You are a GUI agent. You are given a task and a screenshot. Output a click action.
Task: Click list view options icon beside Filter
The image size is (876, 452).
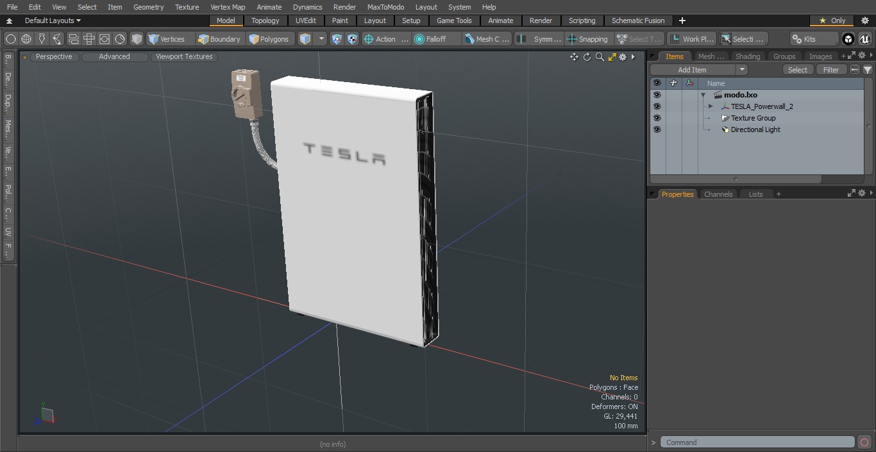point(855,70)
